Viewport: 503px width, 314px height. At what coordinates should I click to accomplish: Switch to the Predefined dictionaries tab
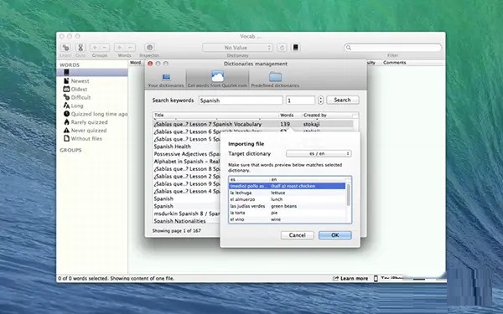pos(275,80)
